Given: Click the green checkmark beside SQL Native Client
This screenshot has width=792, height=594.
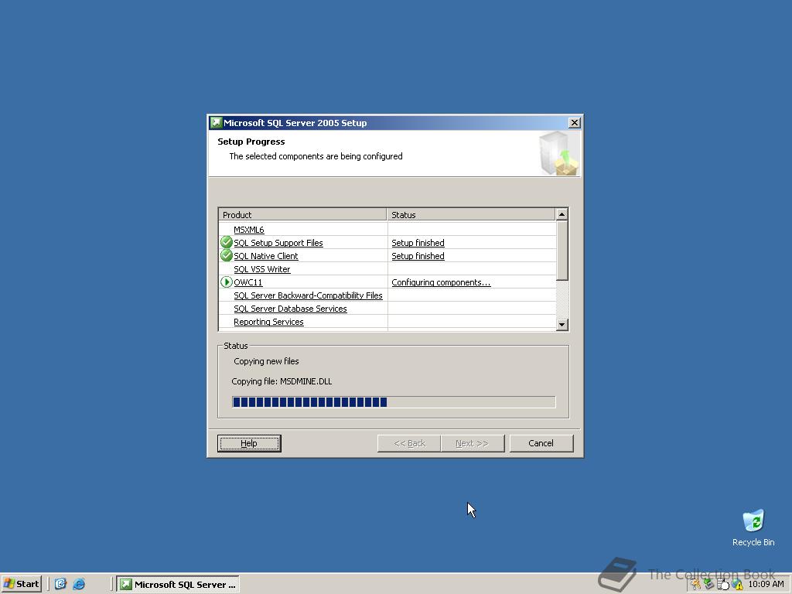Looking at the screenshot, I should pyautogui.click(x=227, y=255).
